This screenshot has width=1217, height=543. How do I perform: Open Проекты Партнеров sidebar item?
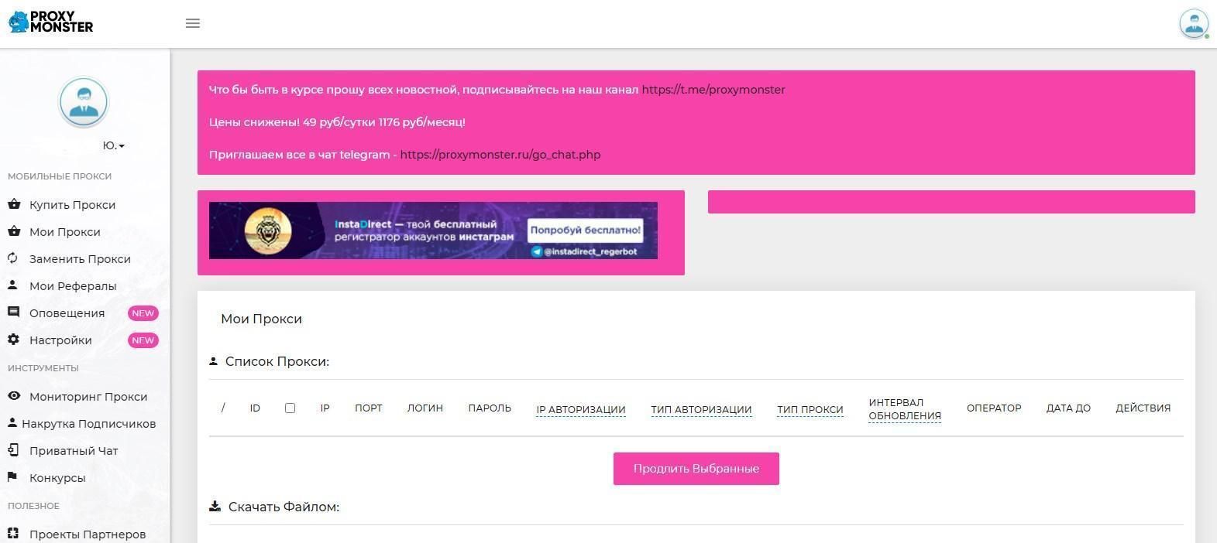tap(88, 534)
